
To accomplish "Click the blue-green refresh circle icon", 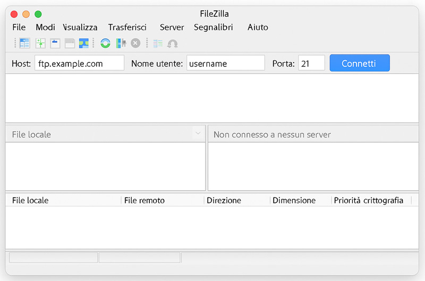I will tap(105, 43).
